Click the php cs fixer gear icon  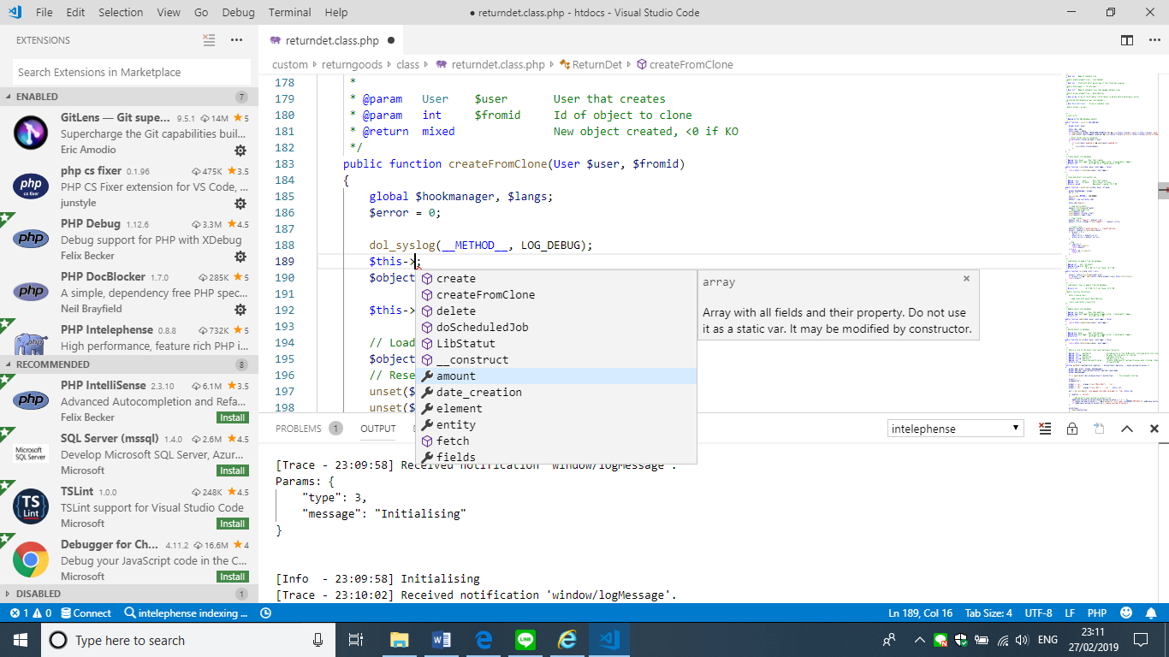240,203
